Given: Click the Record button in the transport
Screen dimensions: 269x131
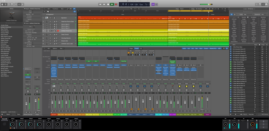Looking at the screenshot, I should point(116,4).
